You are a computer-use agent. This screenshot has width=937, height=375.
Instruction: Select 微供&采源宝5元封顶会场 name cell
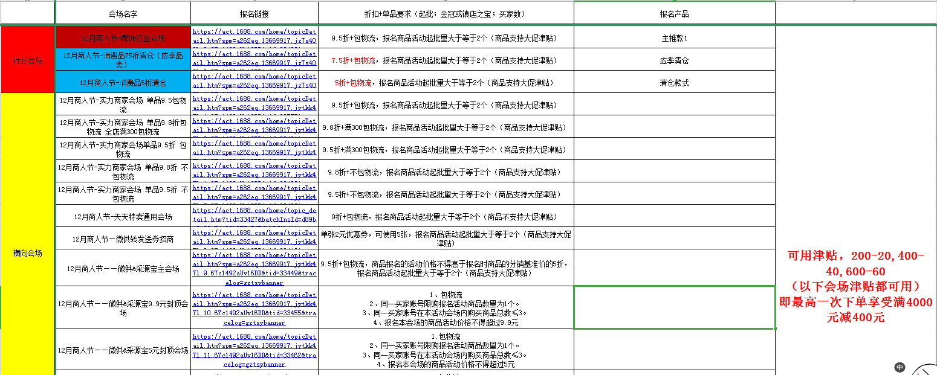pos(123,350)
